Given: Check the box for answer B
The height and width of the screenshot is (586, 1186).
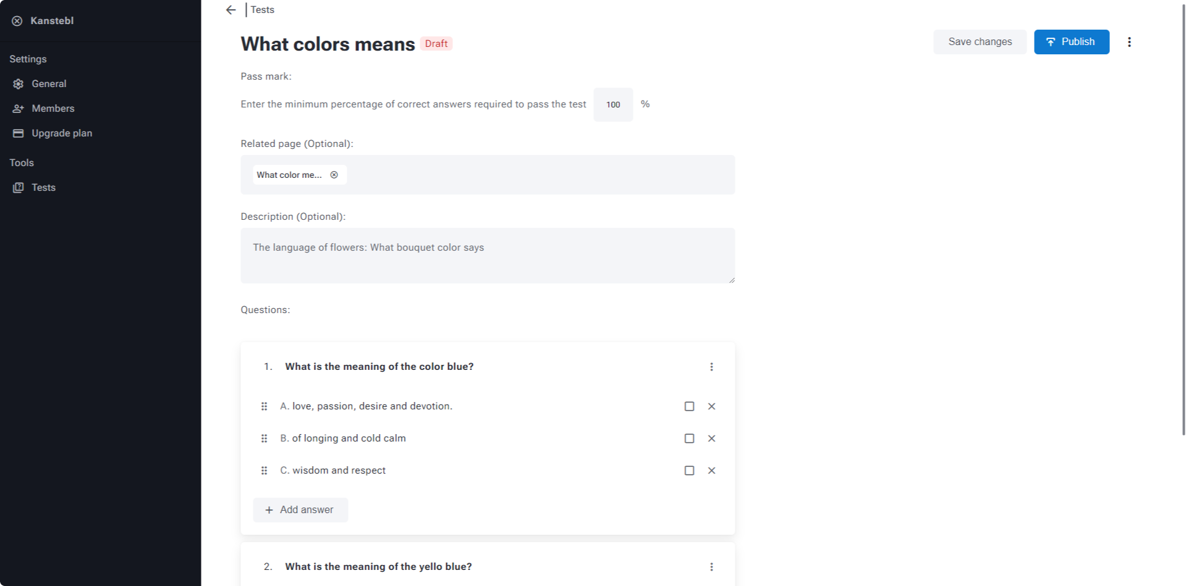Looking at the screenshot, I should pyautogui.click(x=689, y=438).
